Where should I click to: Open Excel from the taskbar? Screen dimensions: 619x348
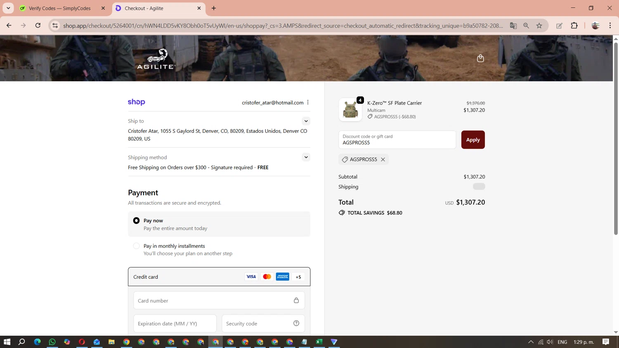coord(319,342)
